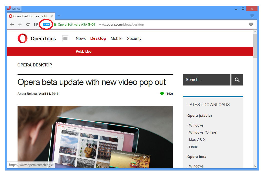
Task: Click the green security lock icon
Action: [x=55, y=25]
